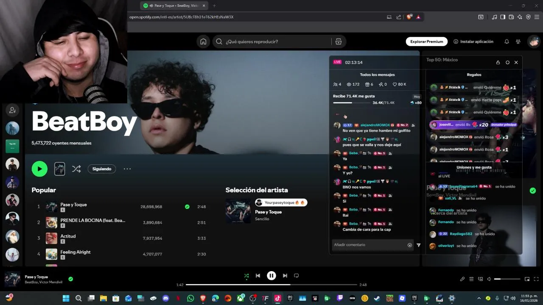This screenshot has width=543, height=305.
Task: Open the Brave hamburger menu
Action: pos(537,17)
